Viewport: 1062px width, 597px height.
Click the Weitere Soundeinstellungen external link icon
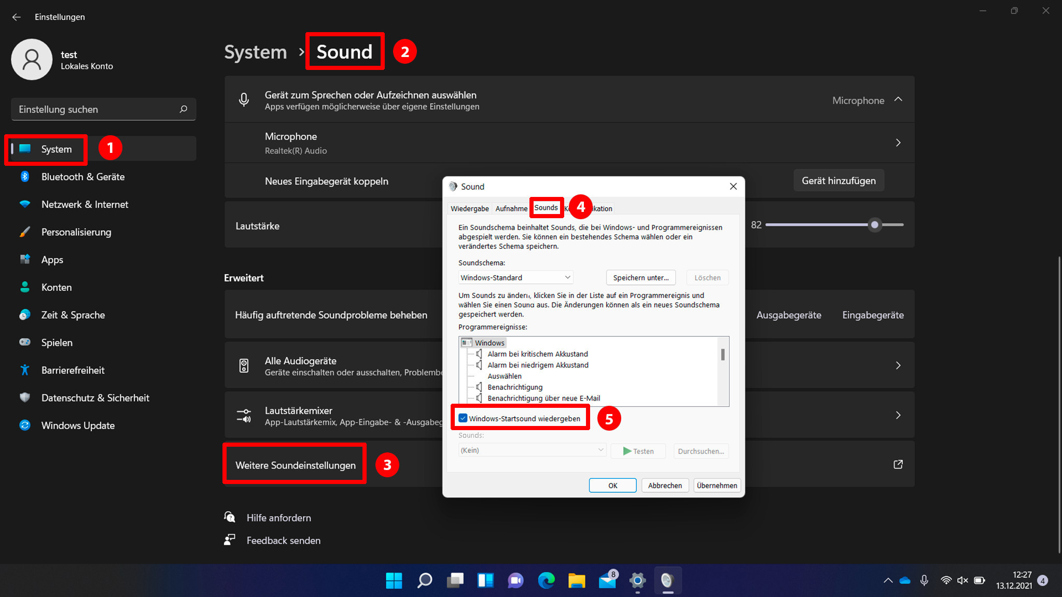[x=899, y=464]
